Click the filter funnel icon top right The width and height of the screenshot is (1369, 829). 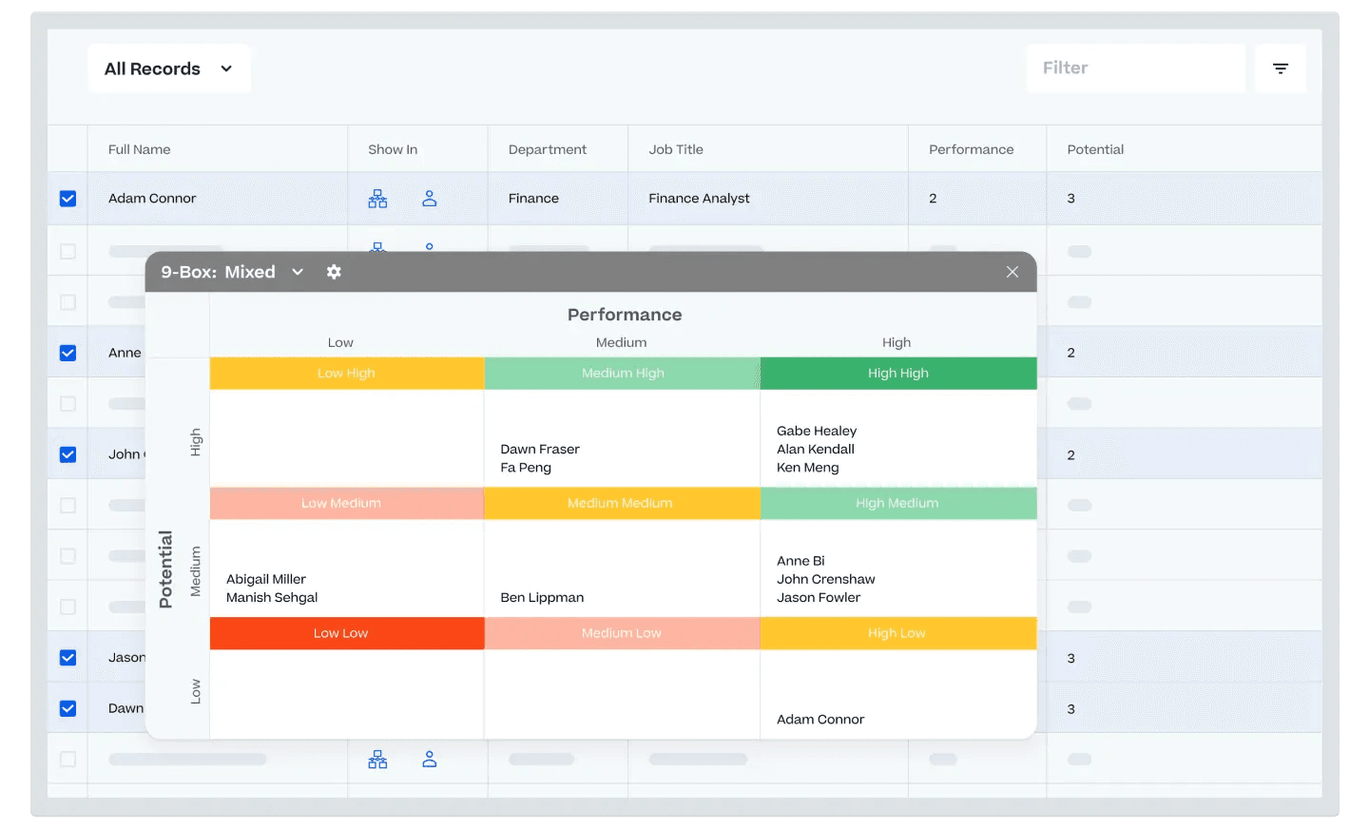click(x=1280, y=67)
